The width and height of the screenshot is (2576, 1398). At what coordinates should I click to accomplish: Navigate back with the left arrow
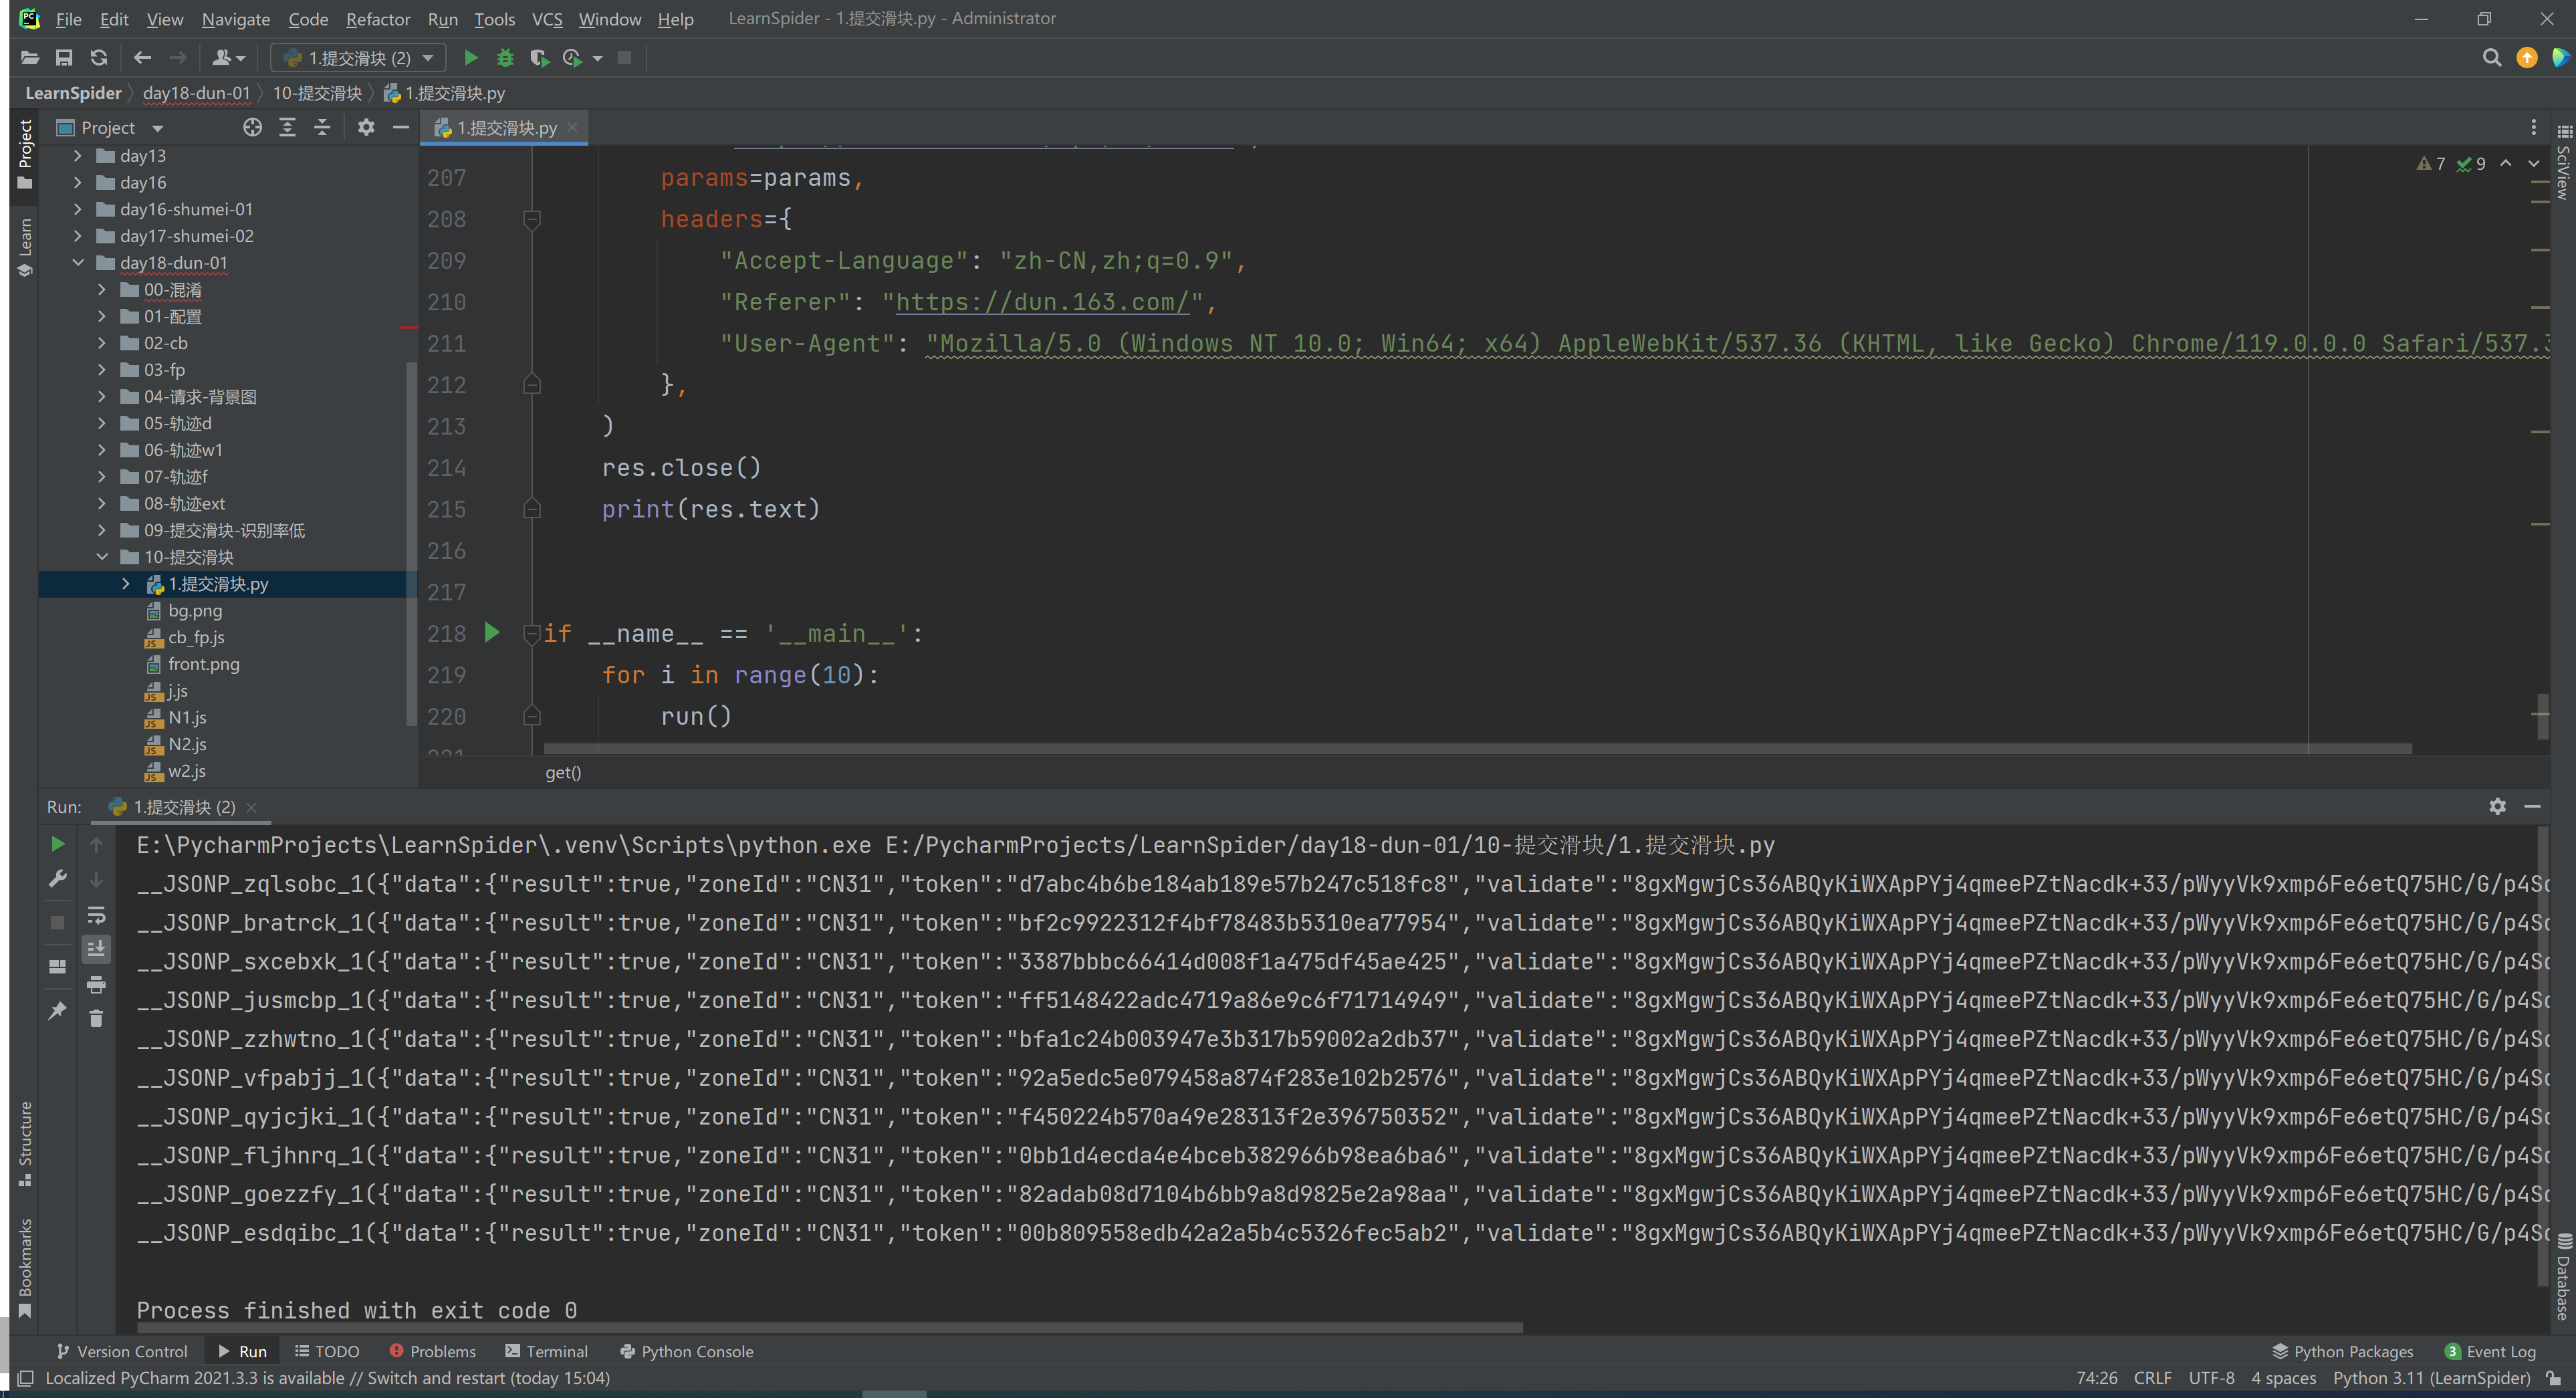pos(142,58)
